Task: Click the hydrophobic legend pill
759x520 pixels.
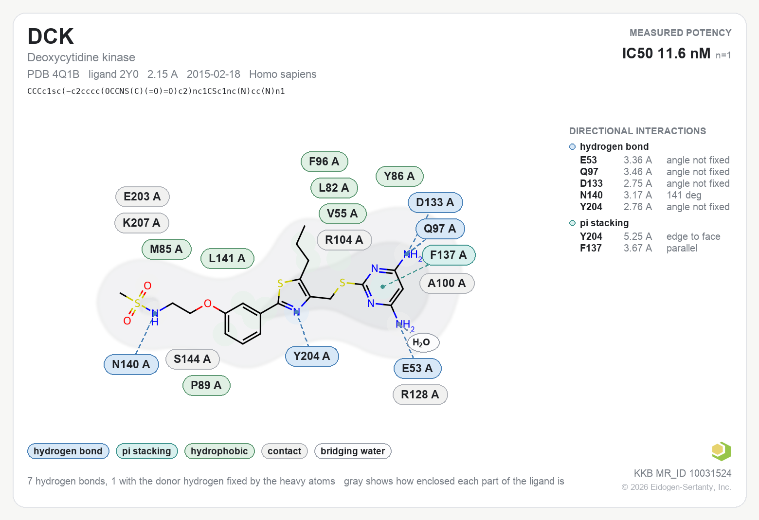Action: tap(219, 451)
